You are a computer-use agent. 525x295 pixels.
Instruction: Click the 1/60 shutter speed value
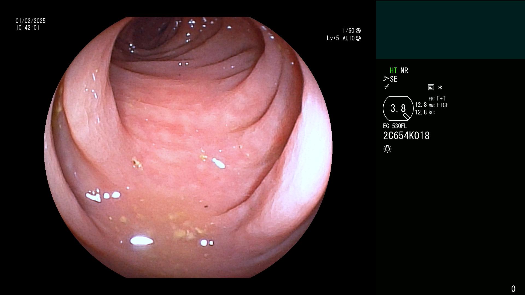(x=348, y=31)
